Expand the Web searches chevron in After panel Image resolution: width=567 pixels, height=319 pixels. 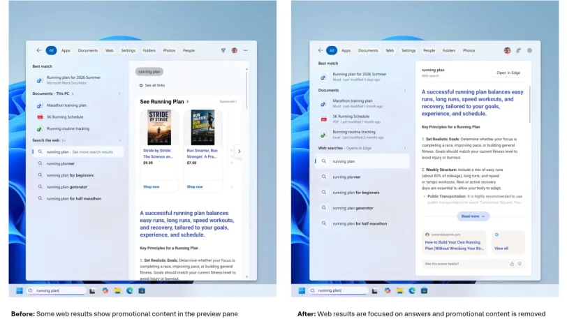coord(404,148)
